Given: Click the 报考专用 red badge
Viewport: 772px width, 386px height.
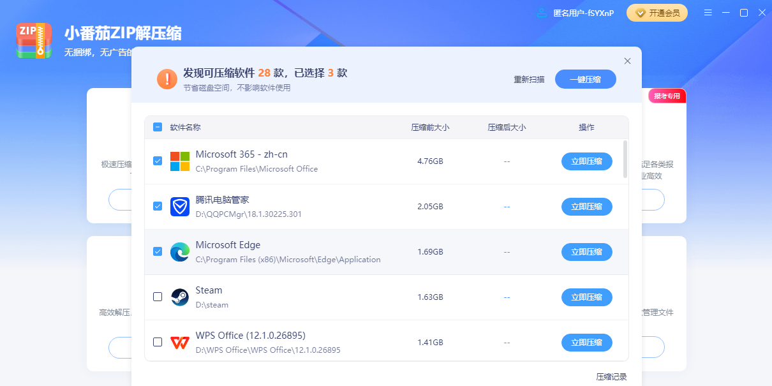Looking at the screenshot, I should click(667, 96).
